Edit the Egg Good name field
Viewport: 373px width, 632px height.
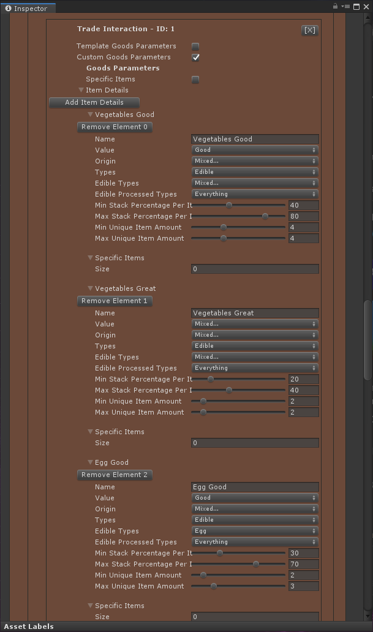coord(255,487)
